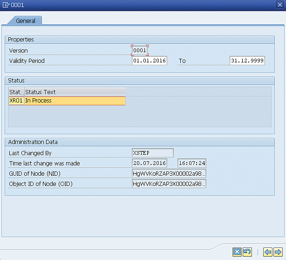Go to previous node with left arrow

pyautogui.click(x=267, y=252)
